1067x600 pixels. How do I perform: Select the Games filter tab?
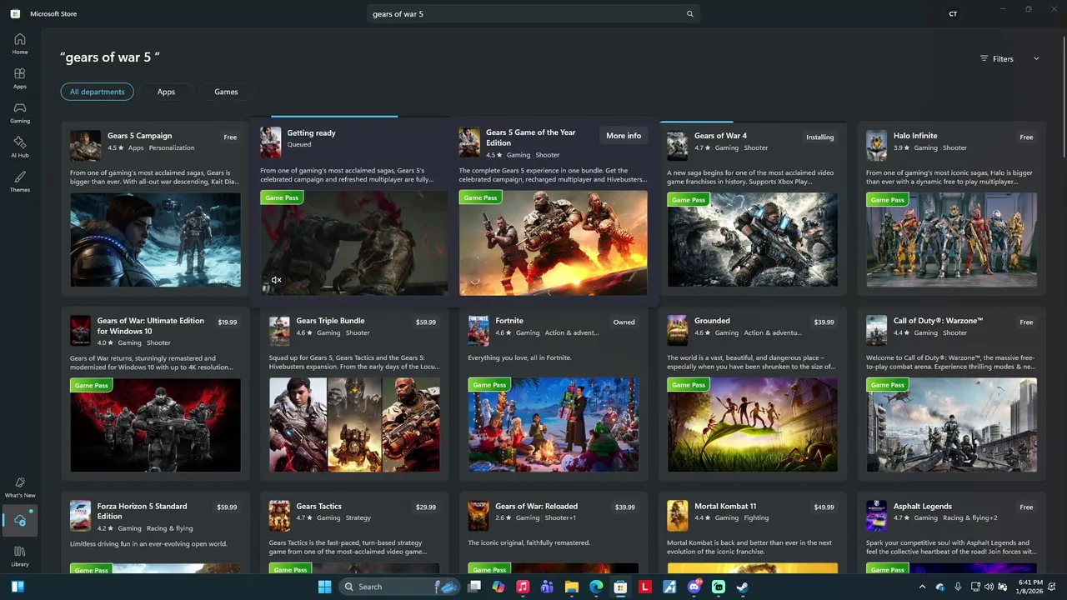coord(226,92)
